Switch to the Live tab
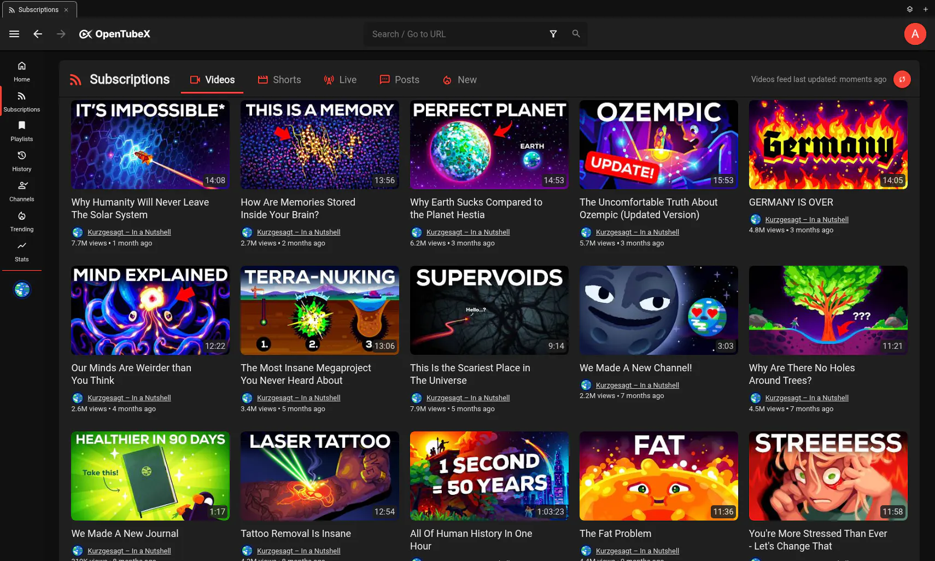Screen dimensions: 935x561 (x=340, y=80)
